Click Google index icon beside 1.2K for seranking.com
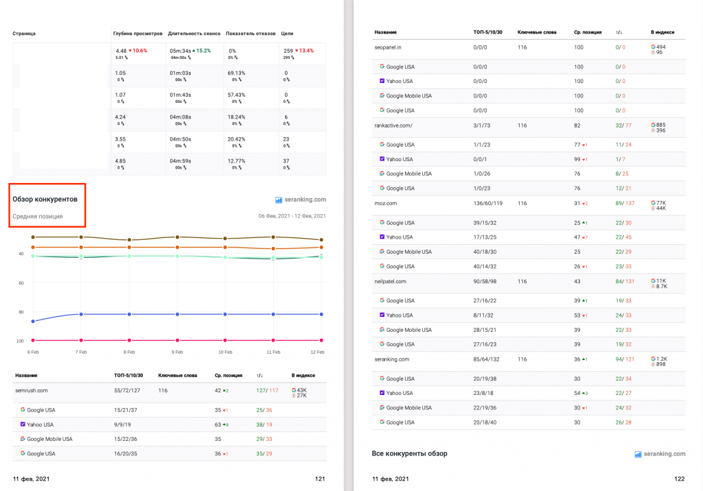 [x=654, y=359]
